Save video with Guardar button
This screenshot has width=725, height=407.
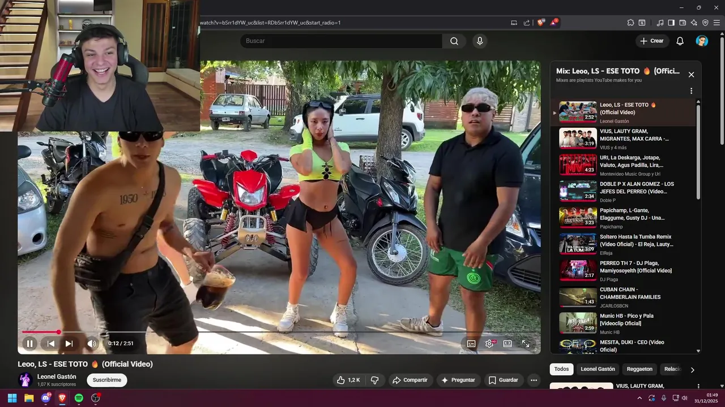click(504, 380)
